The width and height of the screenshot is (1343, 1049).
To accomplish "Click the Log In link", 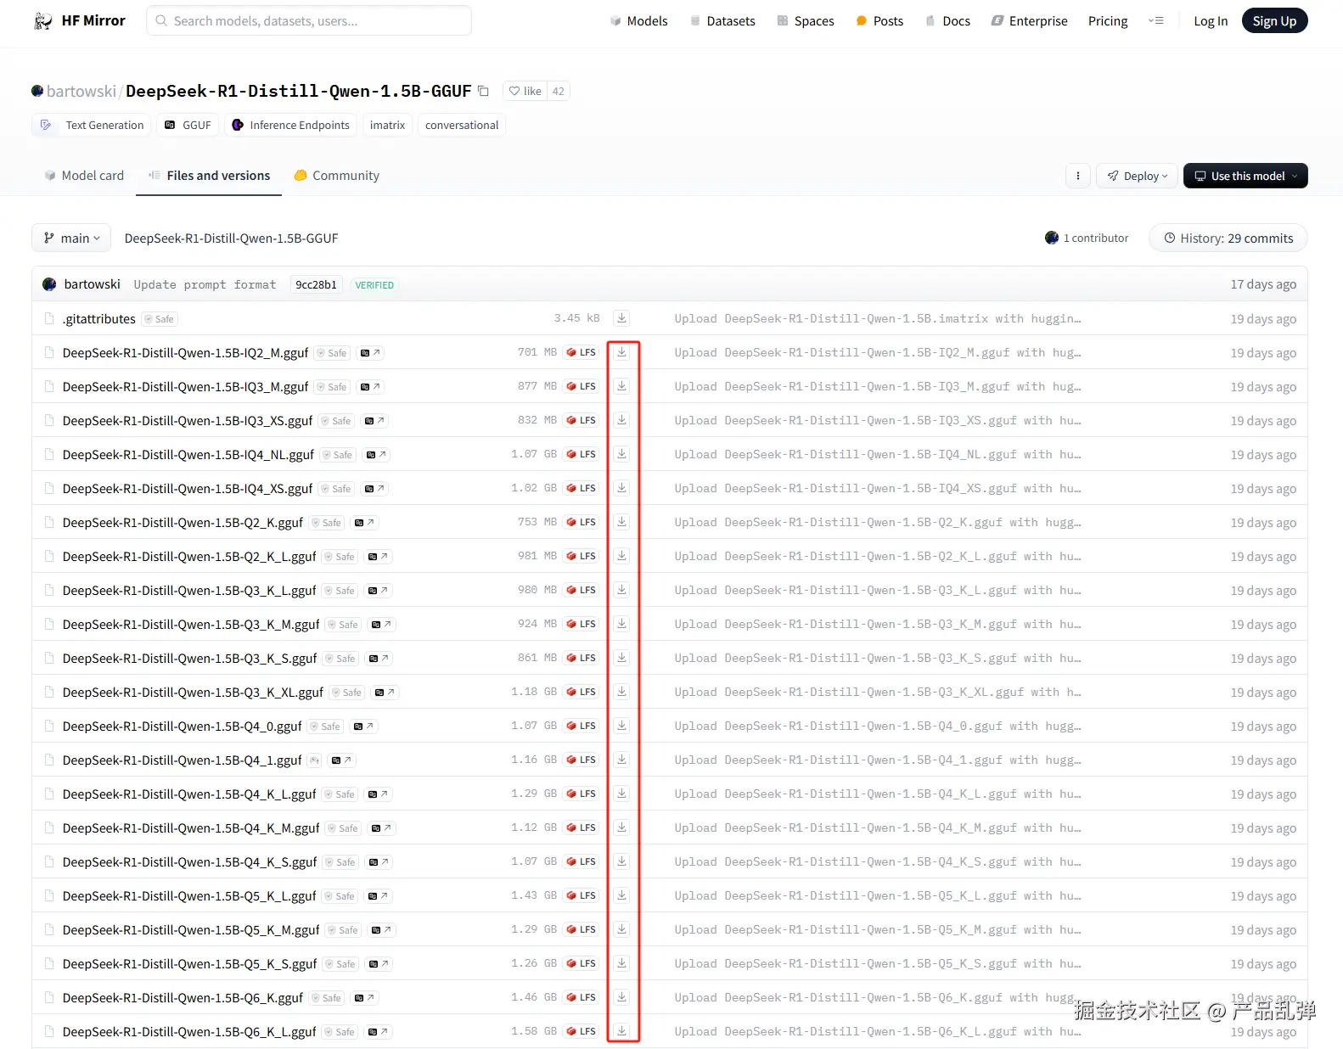I will click(x=1211, y=20).
